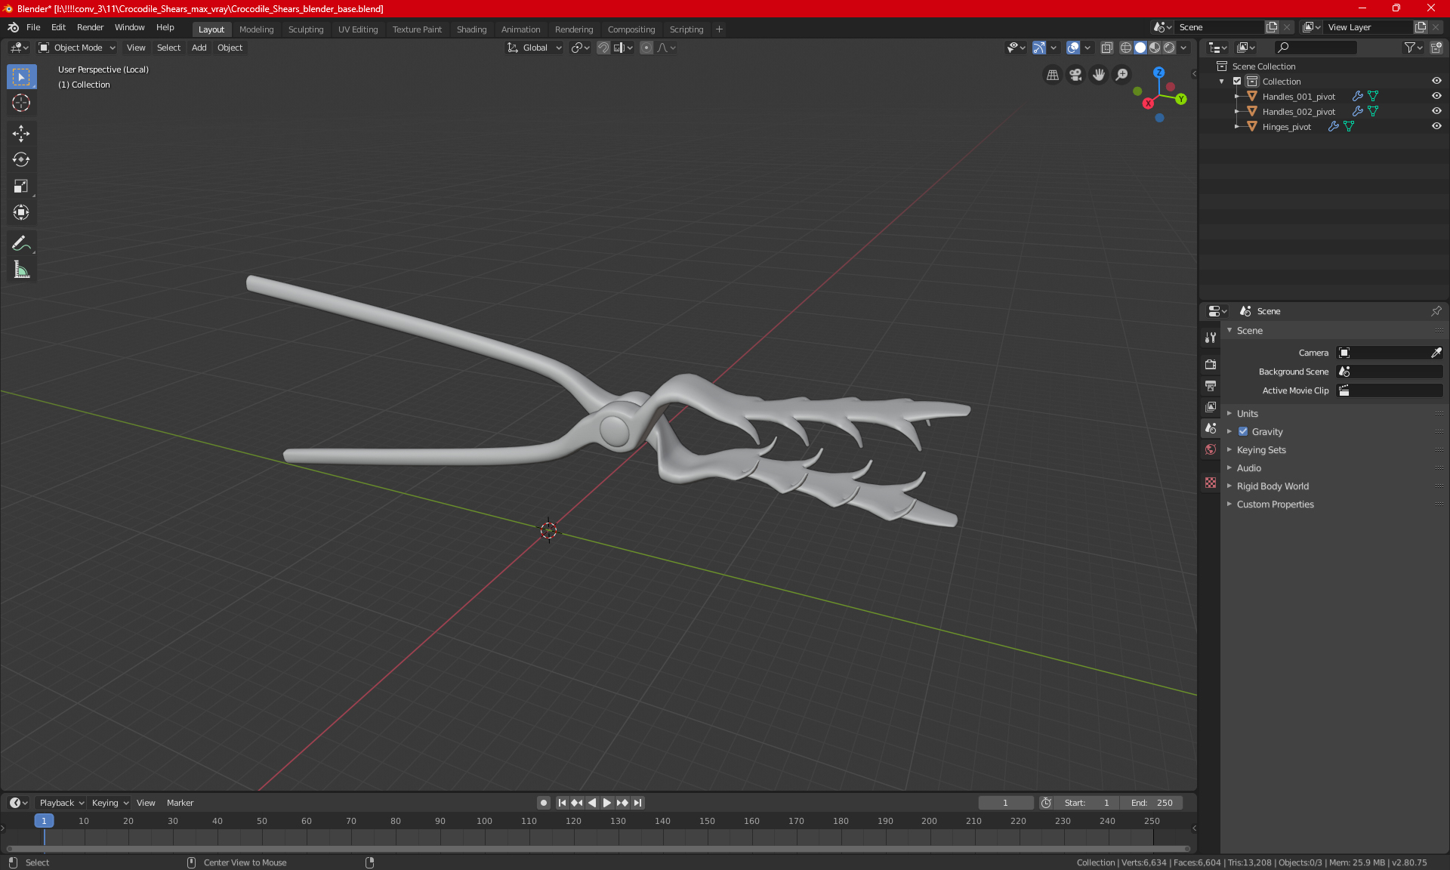Image resolution: width=1450 pixels, height=870 pixels.
Task: Hide Handles_001_pivot in viewport
Action: click(x=1436, y=96)
